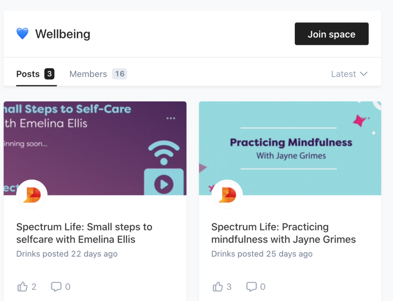Click the chevron next to Latest
Image resolution: width=393 pixels, height=301 pixels.
click(x=364, y=74)
